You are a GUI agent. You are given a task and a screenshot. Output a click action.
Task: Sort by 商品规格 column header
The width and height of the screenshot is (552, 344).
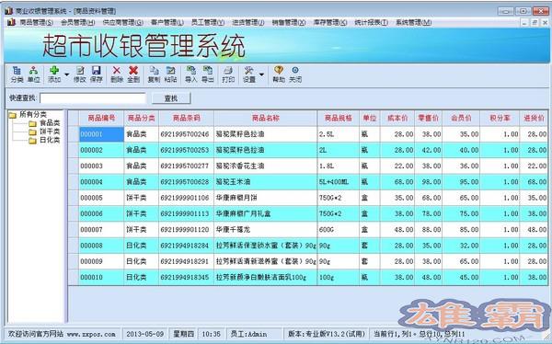coord(339,119)
